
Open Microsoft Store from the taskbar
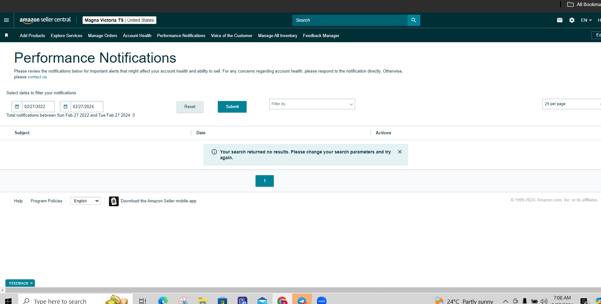tap(222, 301)
